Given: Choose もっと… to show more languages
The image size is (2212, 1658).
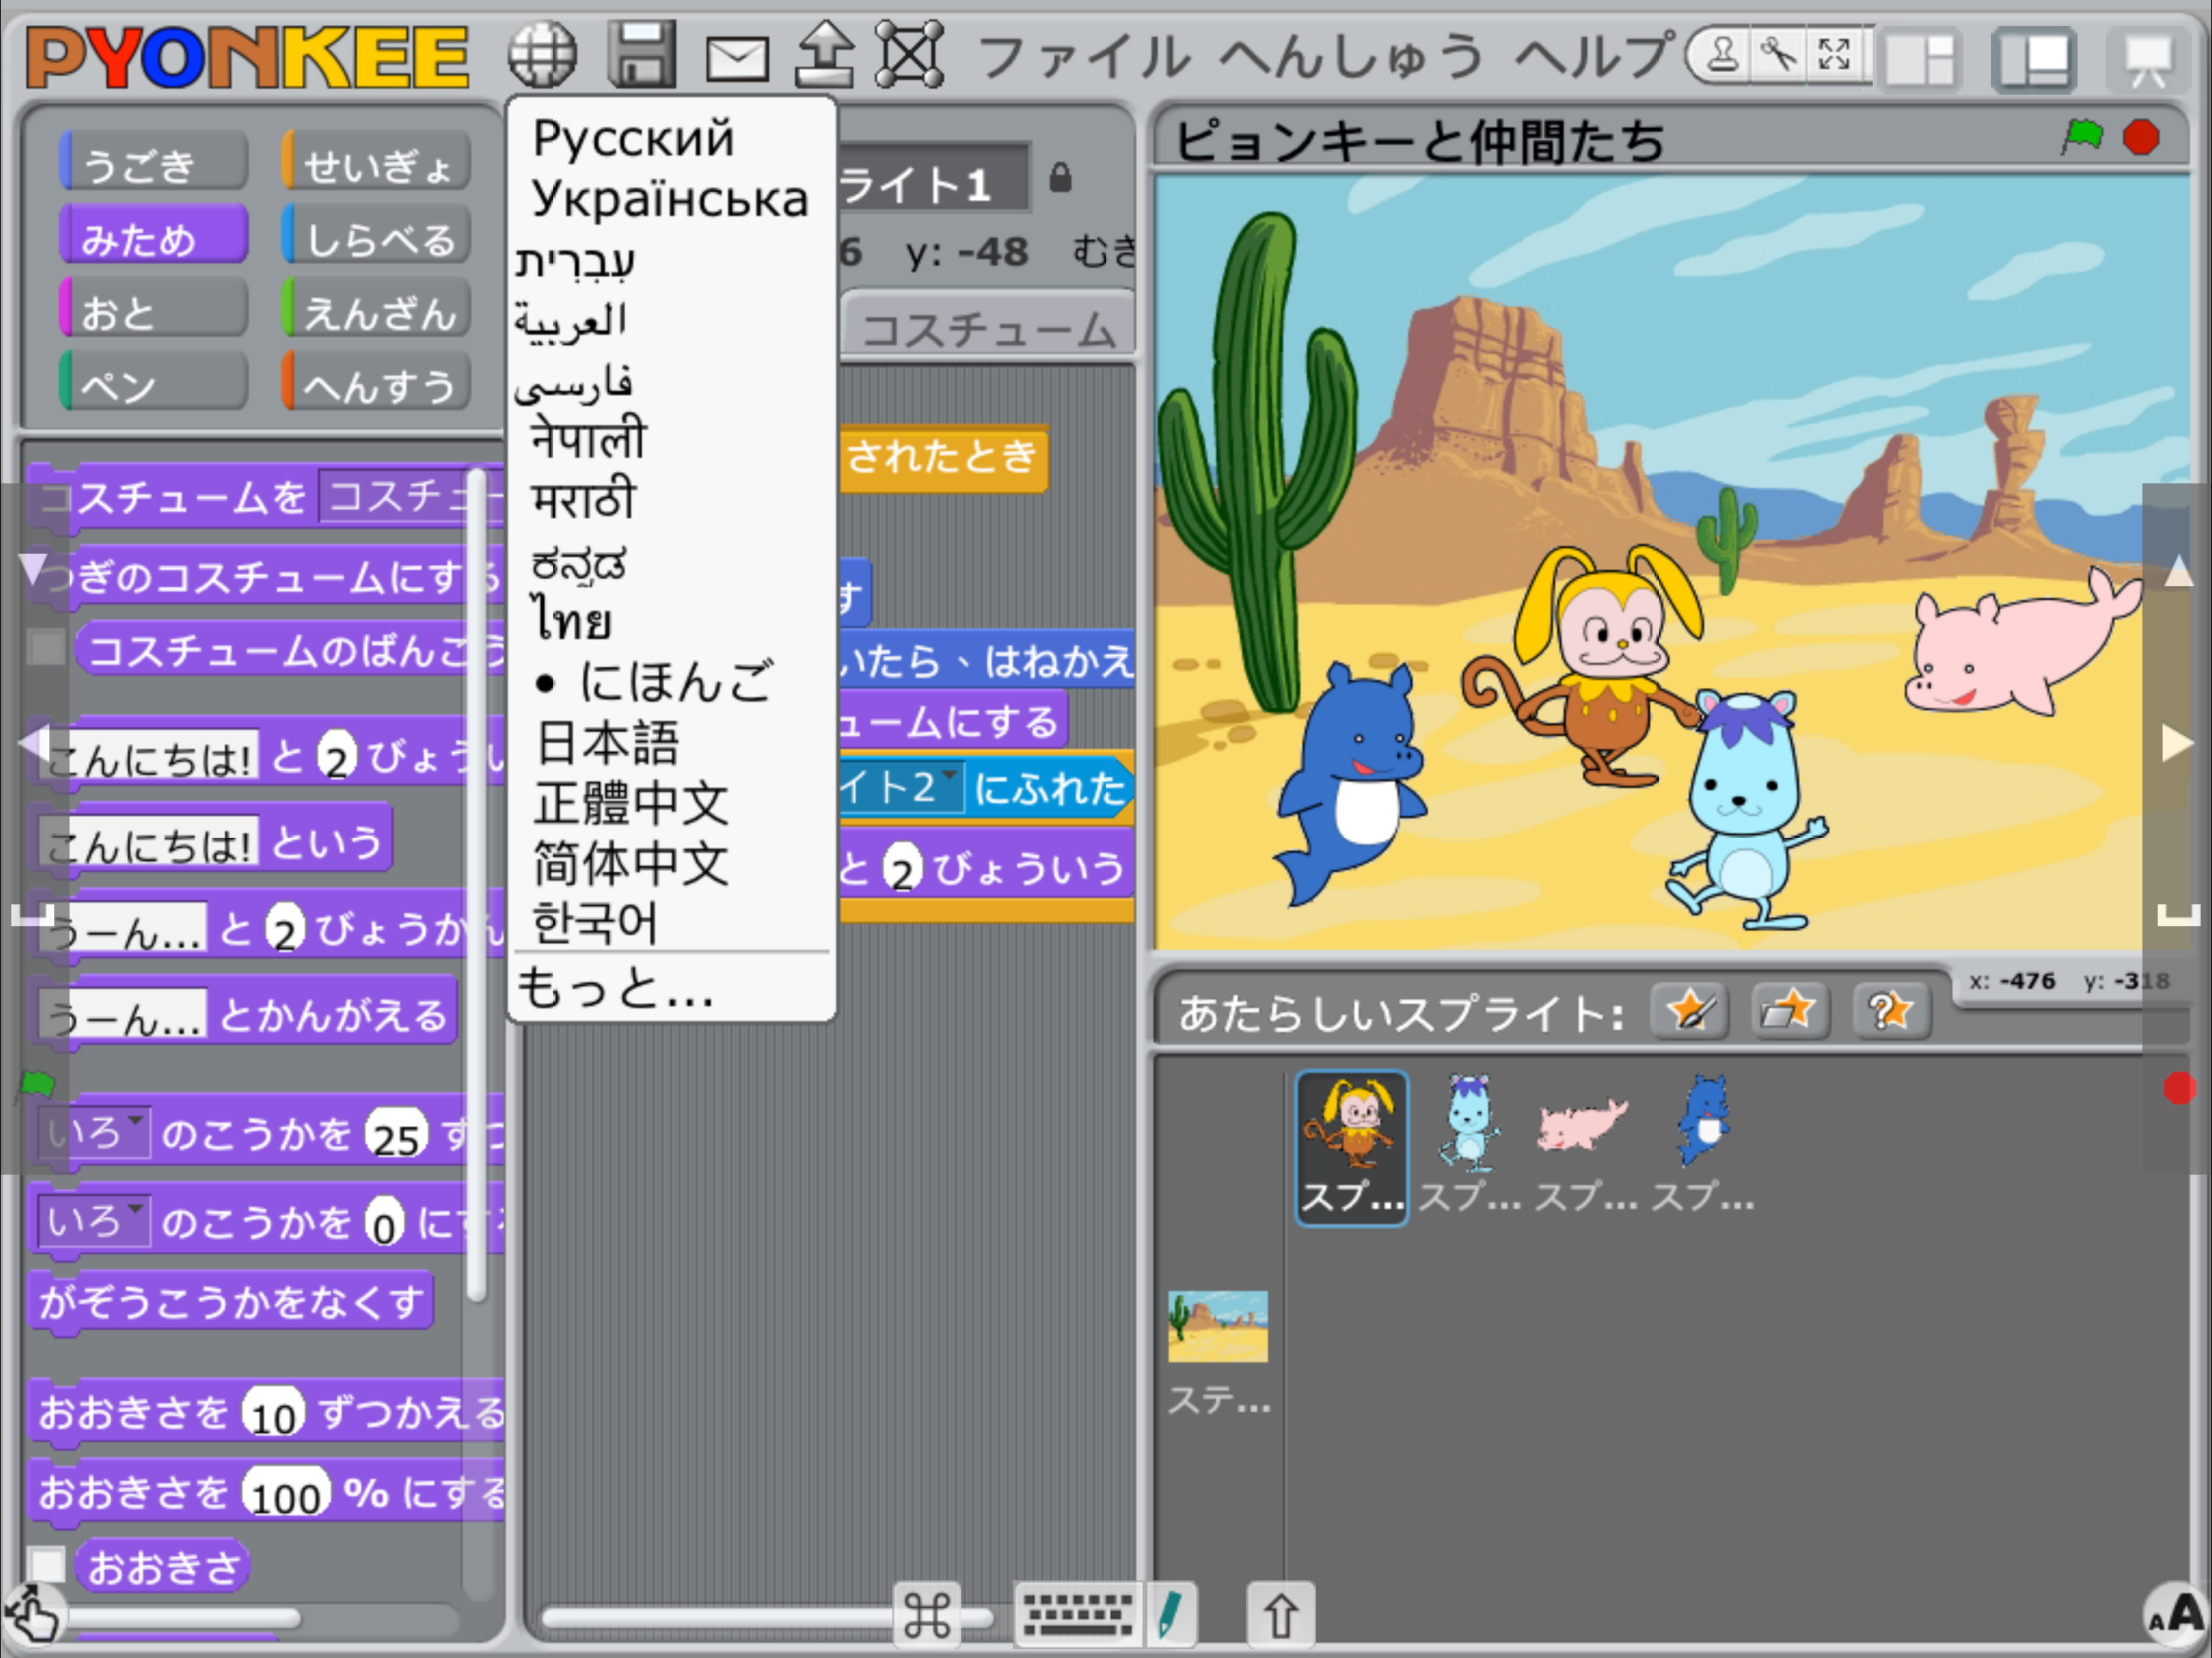Looking at the screenshot, I should click(x=614, y=989).
